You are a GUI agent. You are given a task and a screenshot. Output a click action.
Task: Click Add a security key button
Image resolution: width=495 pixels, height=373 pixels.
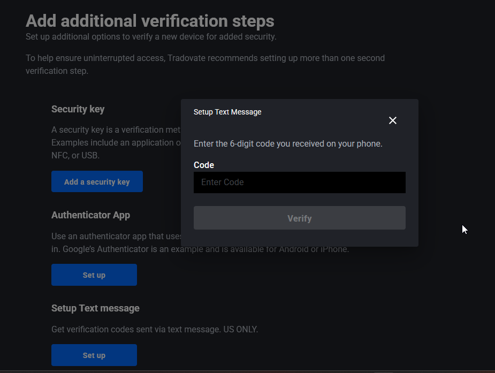[x=97, y=182]
